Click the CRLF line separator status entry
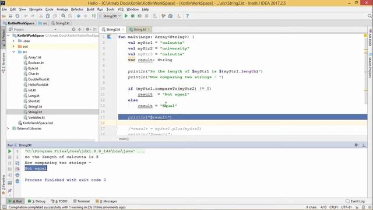Viewport: 373px width, 210px height. point(334,208)
